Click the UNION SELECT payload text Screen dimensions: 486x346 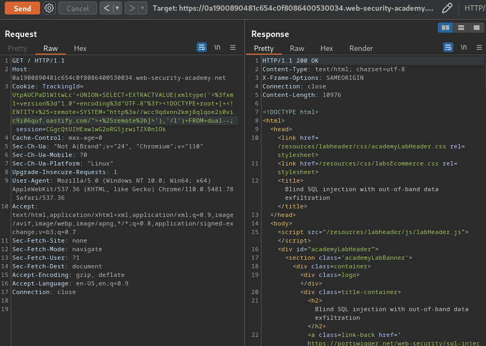pos(123,108)
